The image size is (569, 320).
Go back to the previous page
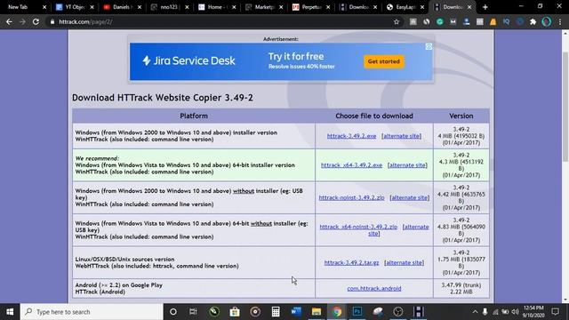9,21
